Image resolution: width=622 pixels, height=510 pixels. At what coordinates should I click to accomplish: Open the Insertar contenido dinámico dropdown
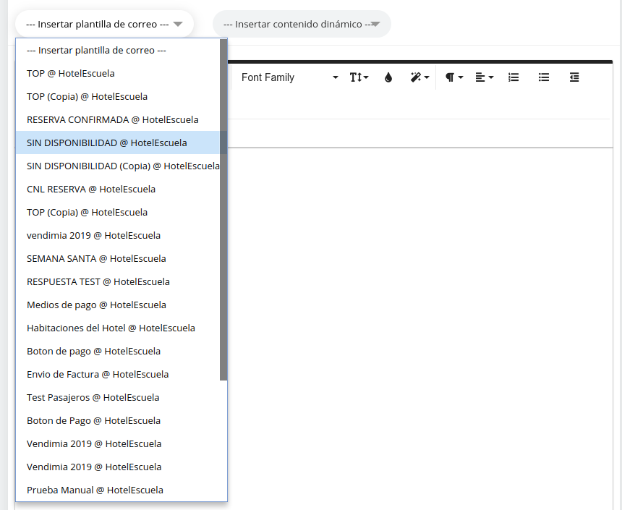point(302,24)
